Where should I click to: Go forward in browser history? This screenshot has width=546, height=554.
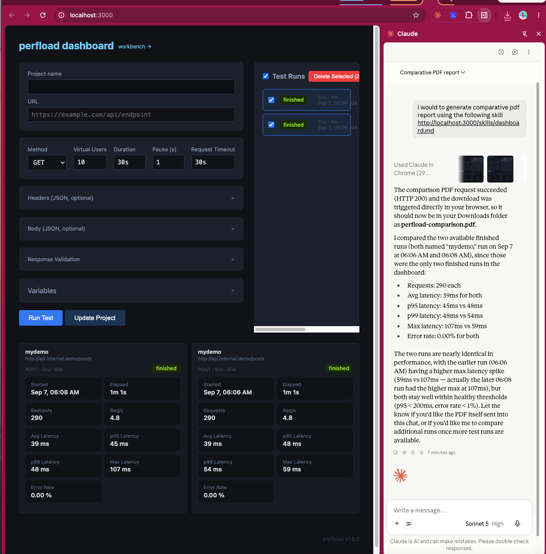coord(27,15)
